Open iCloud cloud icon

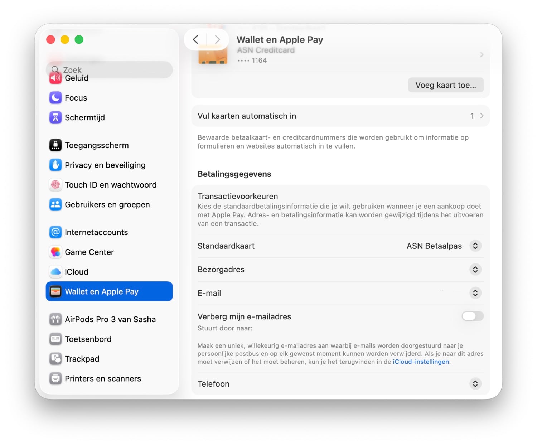[55, 272]
